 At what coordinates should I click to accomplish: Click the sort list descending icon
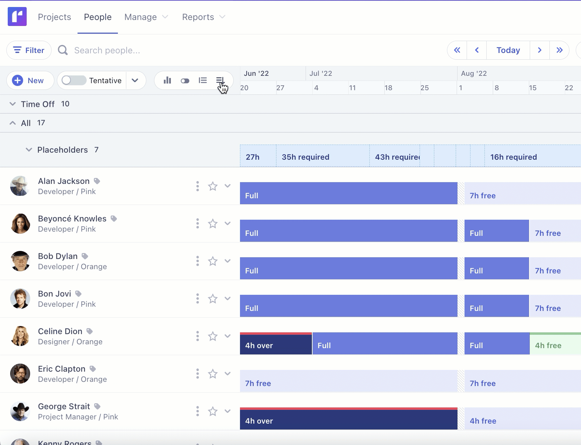(220, 80)
